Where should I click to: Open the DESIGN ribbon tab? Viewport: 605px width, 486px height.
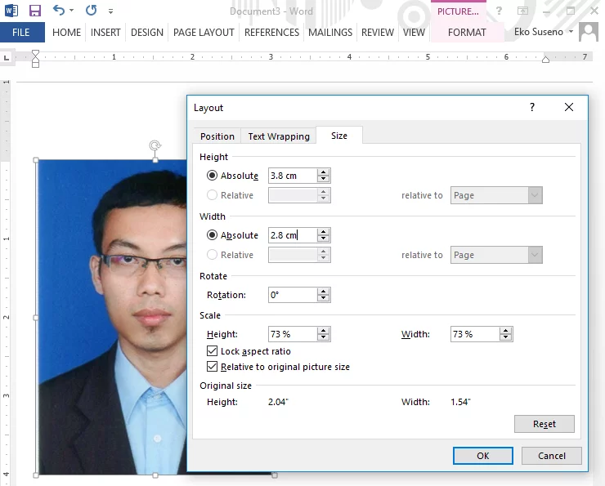click(x=147, y=33)
